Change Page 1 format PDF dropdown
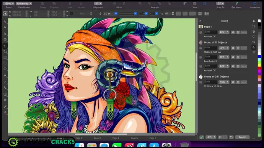The height and width of the screenshot is (148, 264). pos(224,32)
